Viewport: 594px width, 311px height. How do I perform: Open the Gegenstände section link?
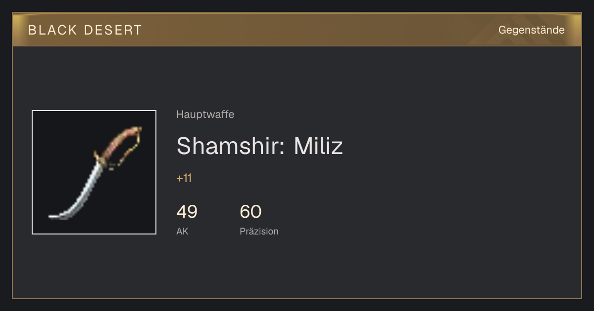pyautogui.click(x=531, y=30)
